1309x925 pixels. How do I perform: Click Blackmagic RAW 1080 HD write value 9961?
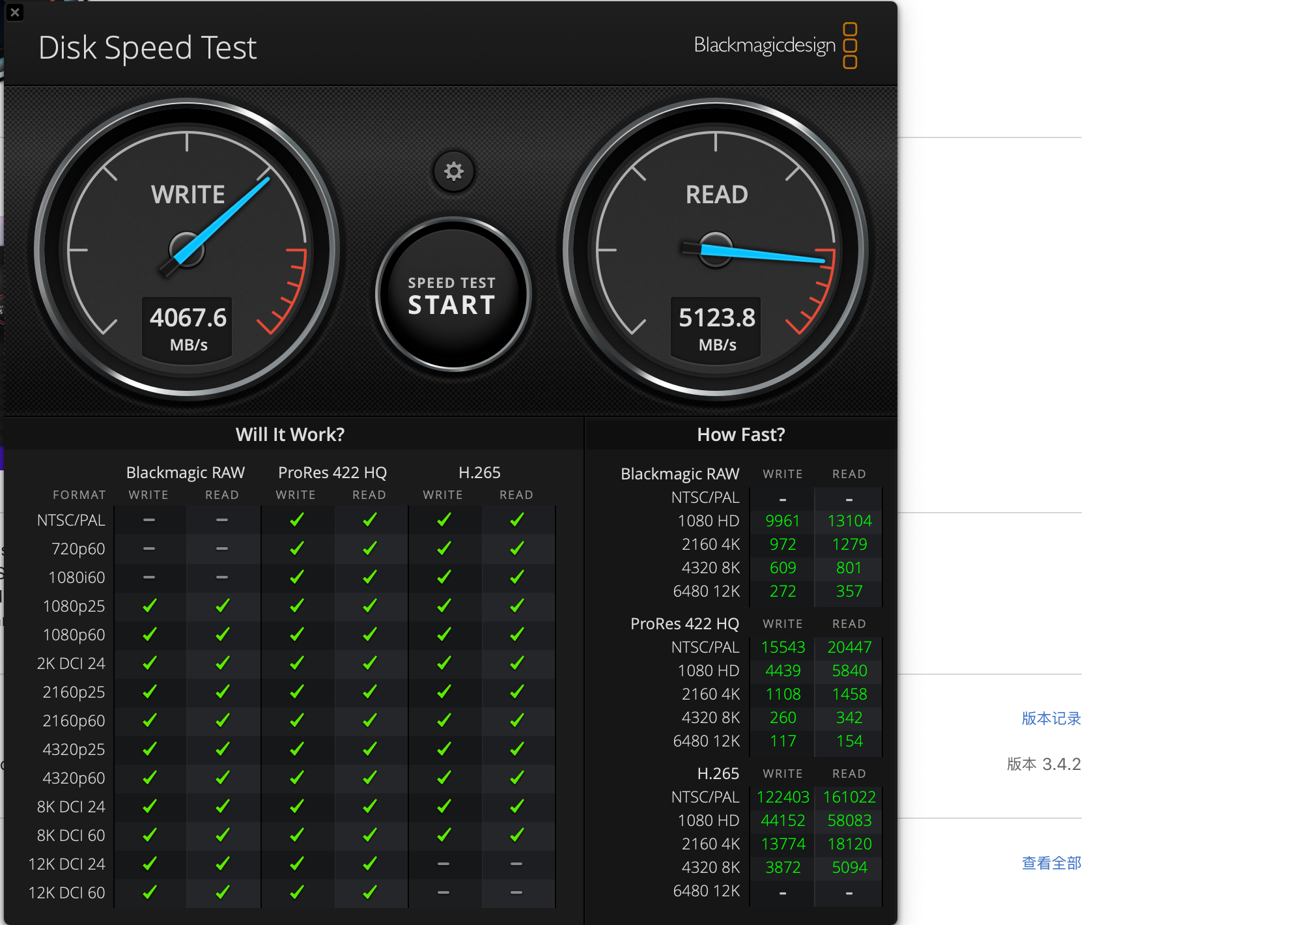(x=782, y=521)
